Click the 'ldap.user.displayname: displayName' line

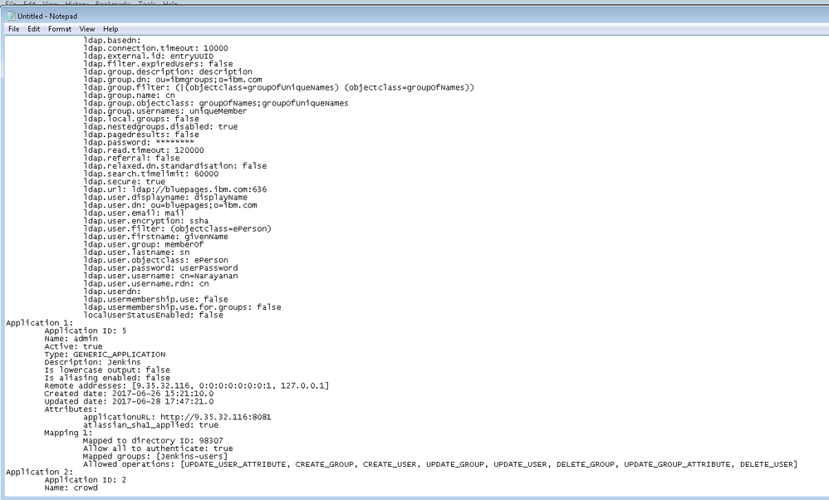165,197
